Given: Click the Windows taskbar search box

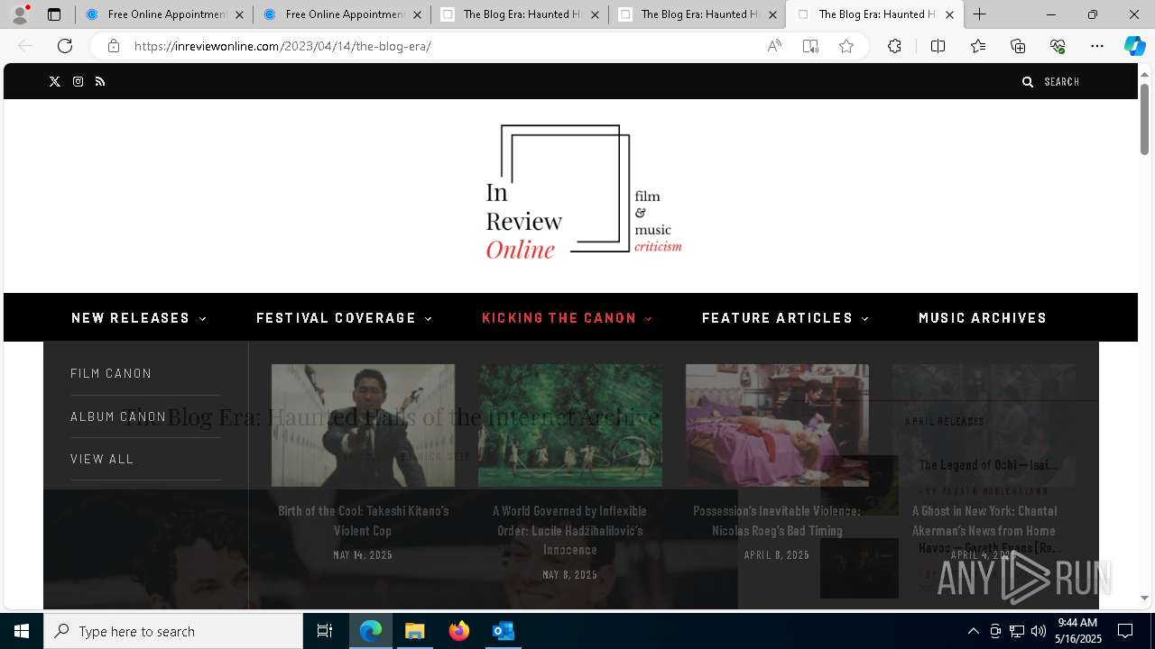Looking at the screenshot, I should (x=173, y=631).
